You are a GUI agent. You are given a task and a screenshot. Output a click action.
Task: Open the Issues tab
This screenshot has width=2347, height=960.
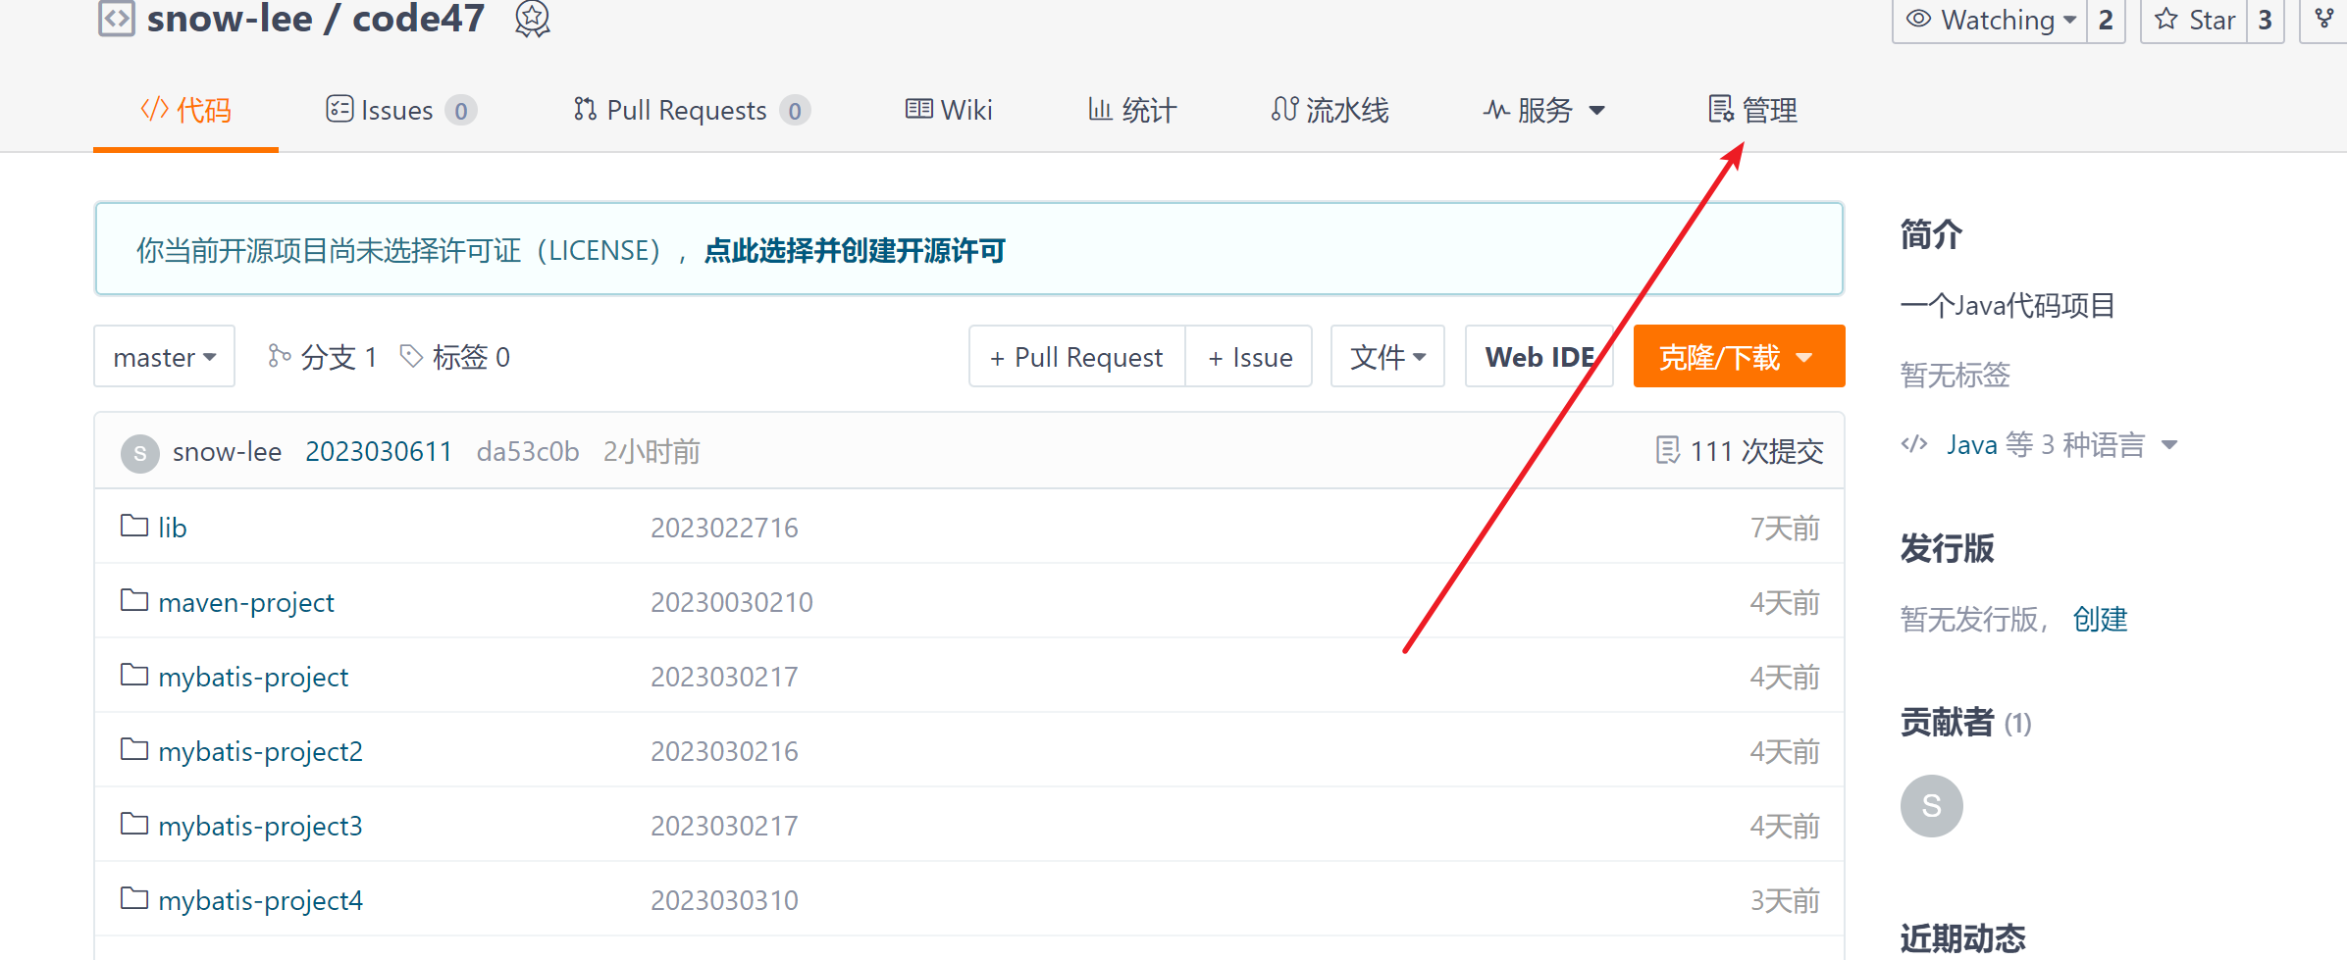tap(401, 110)
